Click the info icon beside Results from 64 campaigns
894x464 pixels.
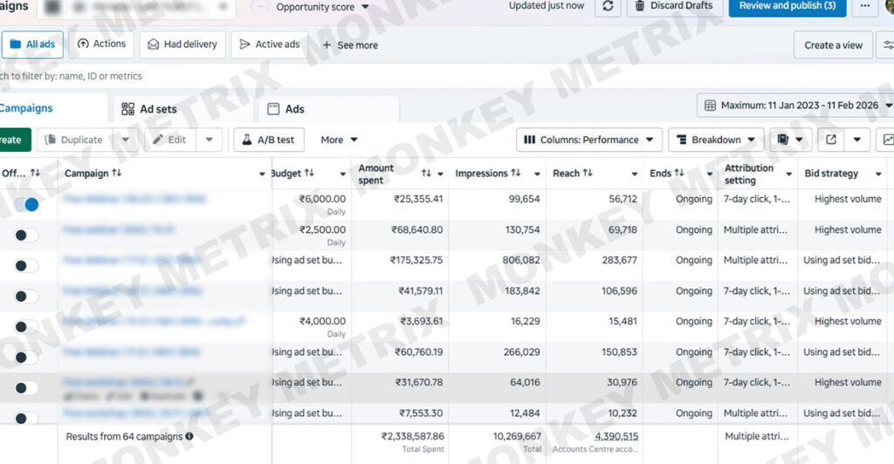(189, 436)
